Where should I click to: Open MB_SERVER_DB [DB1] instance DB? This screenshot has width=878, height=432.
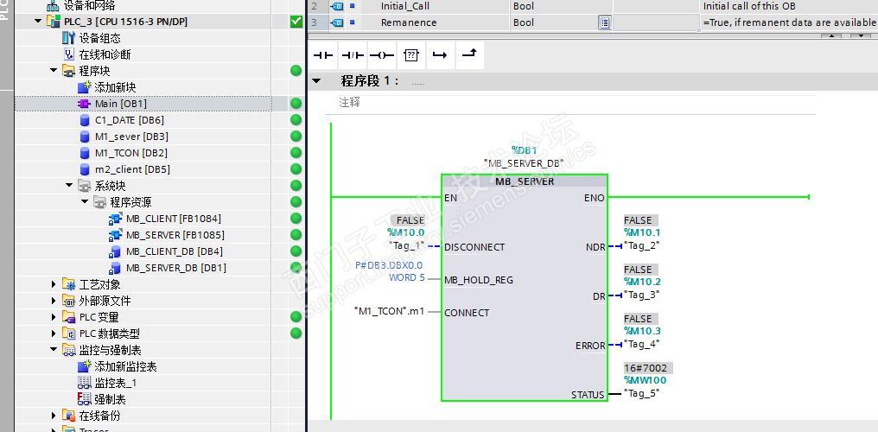point(175,268)
